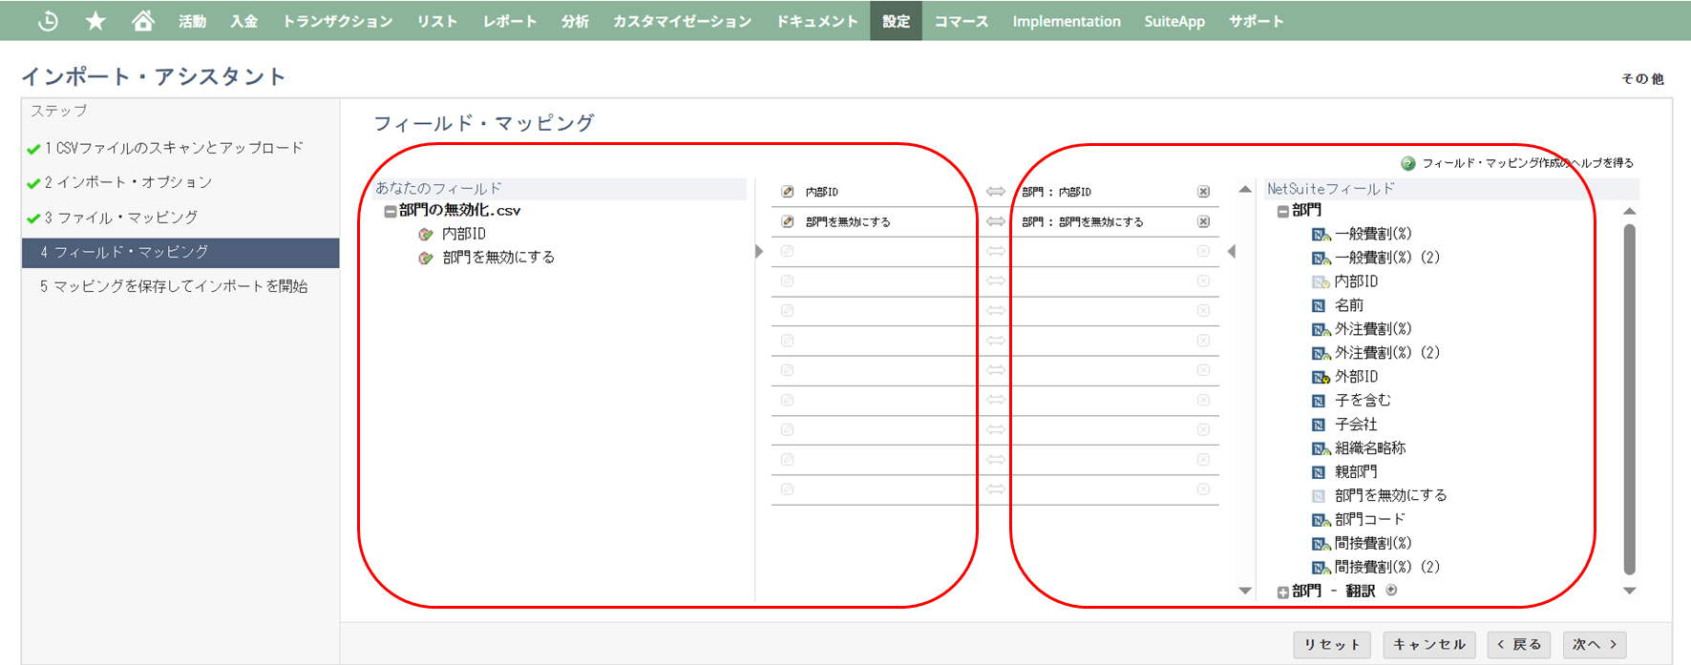Select NetSuite field 一般費割(%) (2)

pyautogui.click(x=1386, y=258)
